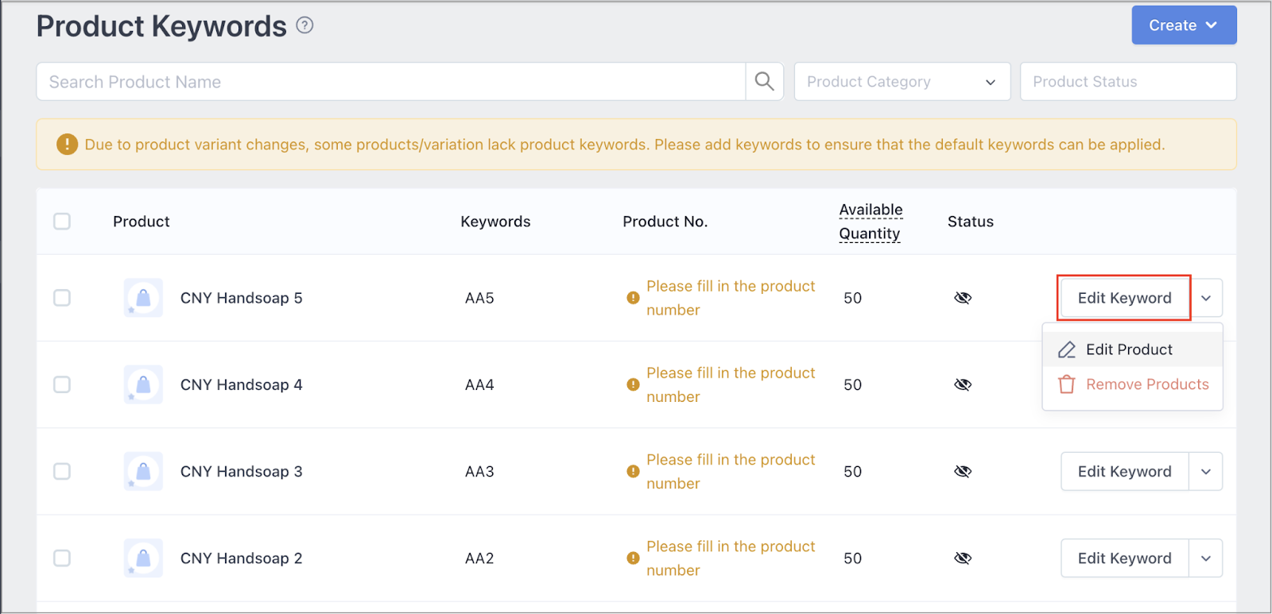
Task: Click the CNY Handsoap 5 product name
Action: (x=241, y=298)
